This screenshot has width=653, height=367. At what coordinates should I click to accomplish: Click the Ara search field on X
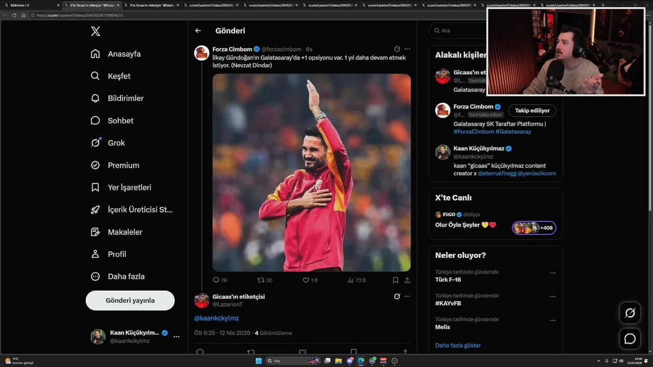(x=457, y=31)
